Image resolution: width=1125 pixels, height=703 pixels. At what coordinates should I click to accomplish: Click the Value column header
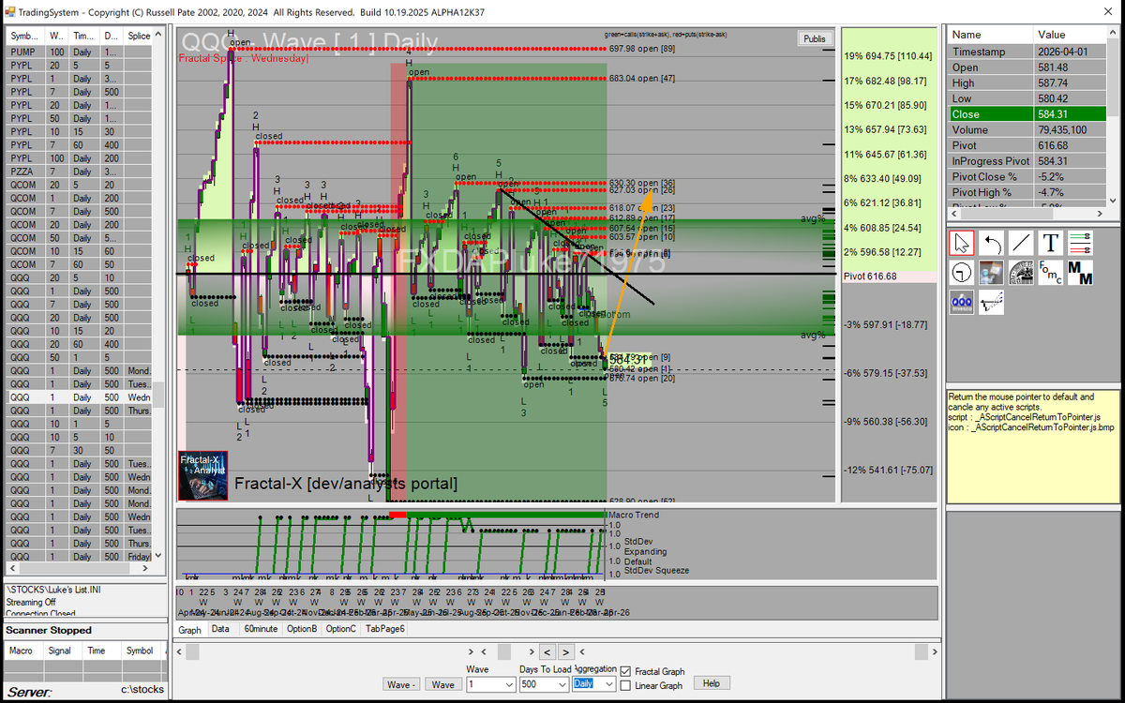1072,34
